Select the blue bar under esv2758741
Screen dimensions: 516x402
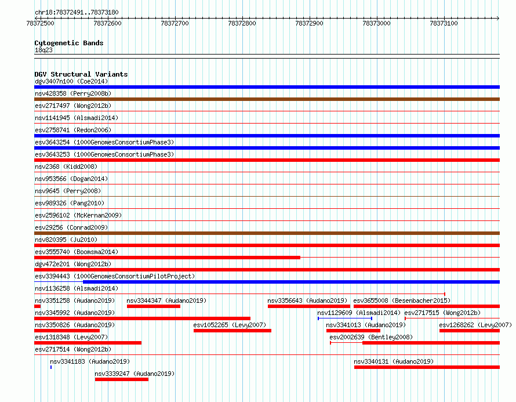(267, 136)
